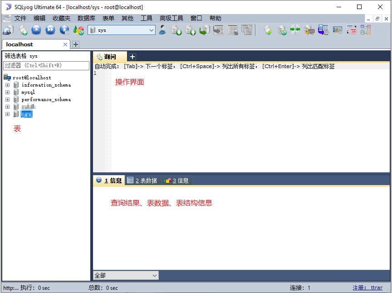Open the 帮助 menu

tap(216, 18)
